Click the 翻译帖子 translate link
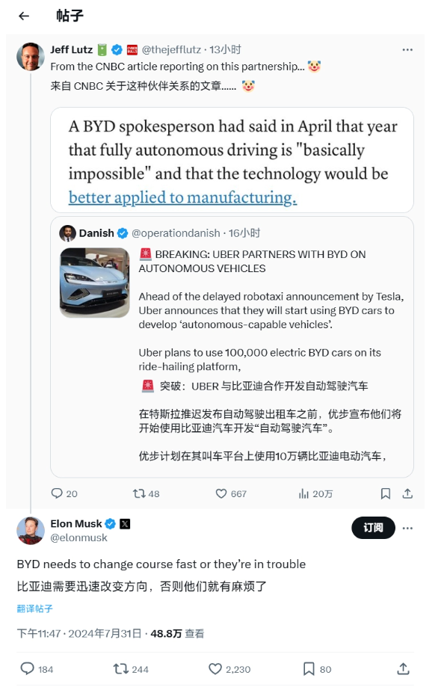 pos(33,609)
